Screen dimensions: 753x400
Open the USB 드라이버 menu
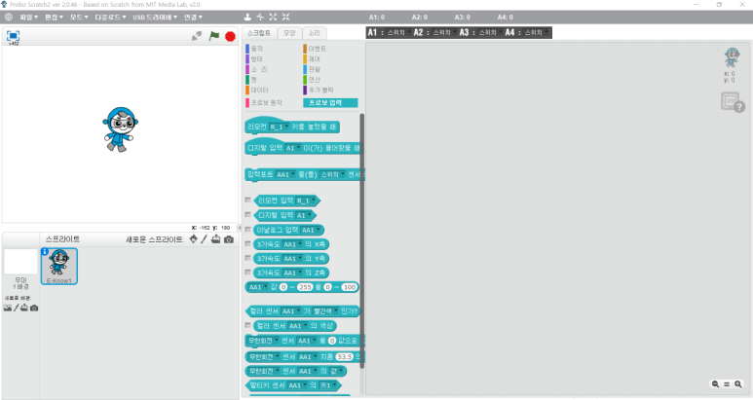(x=155, y=18)
